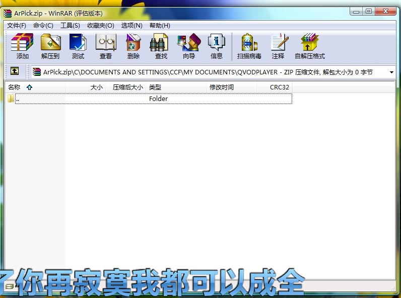The width and height of the screenshot is (401, 298).
Task: Sort by 大小 column header
Action: click(86, 87)
